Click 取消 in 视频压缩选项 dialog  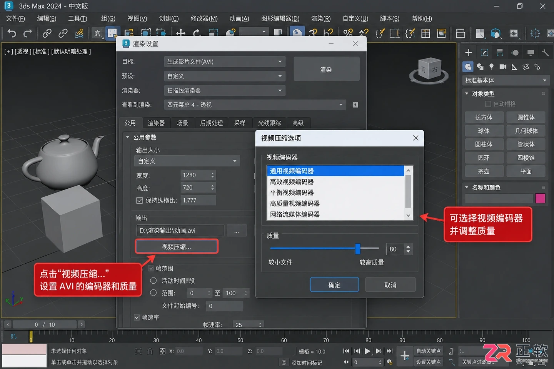(x=390, y=285)
